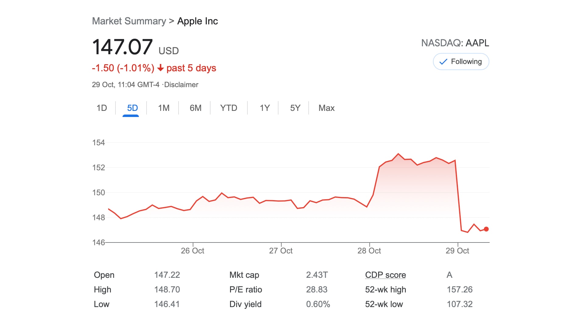
Task: Display the Max timeframe
Action: (x=326, y=108)
